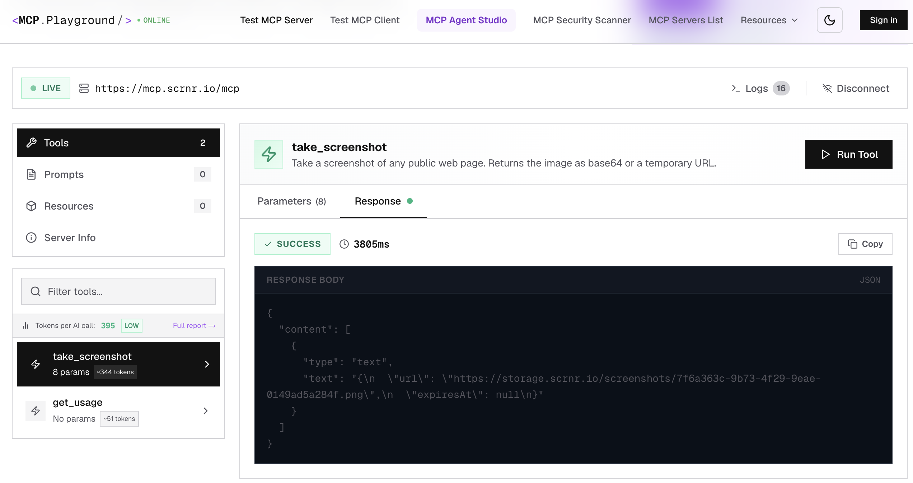Disconnect from the MCP server

tap(856, 88)
